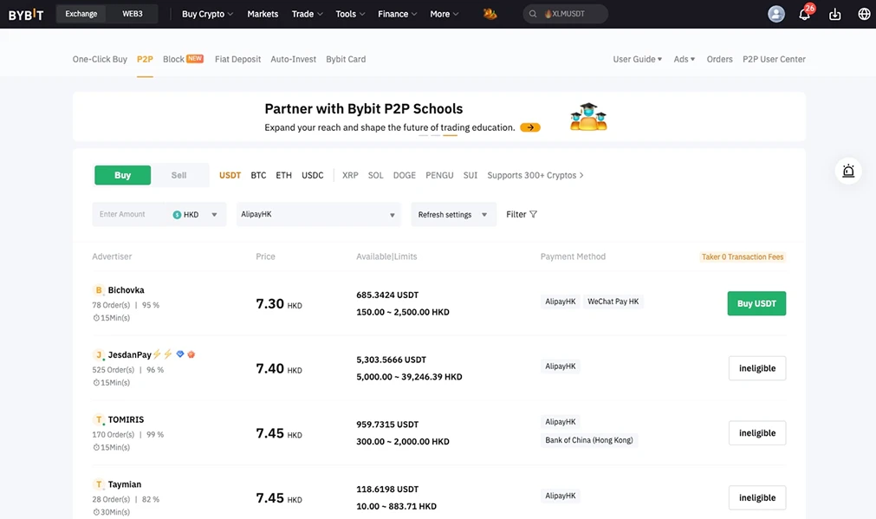Click the Enter Amount input field
The height and width of the screenshot is (519, 876).
132,215
